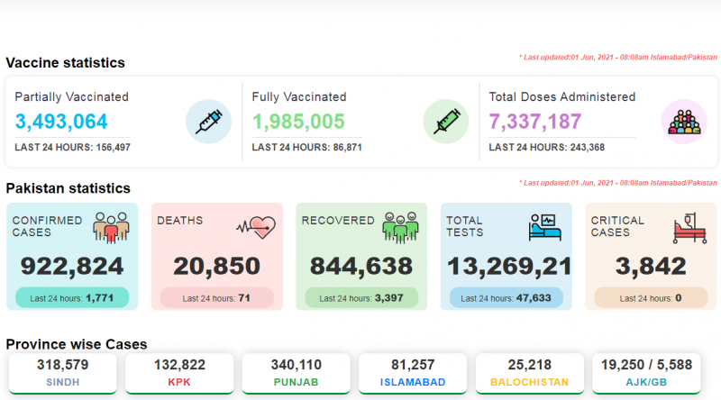Click the syringe icon beside Partially Vaccinated

208,122
